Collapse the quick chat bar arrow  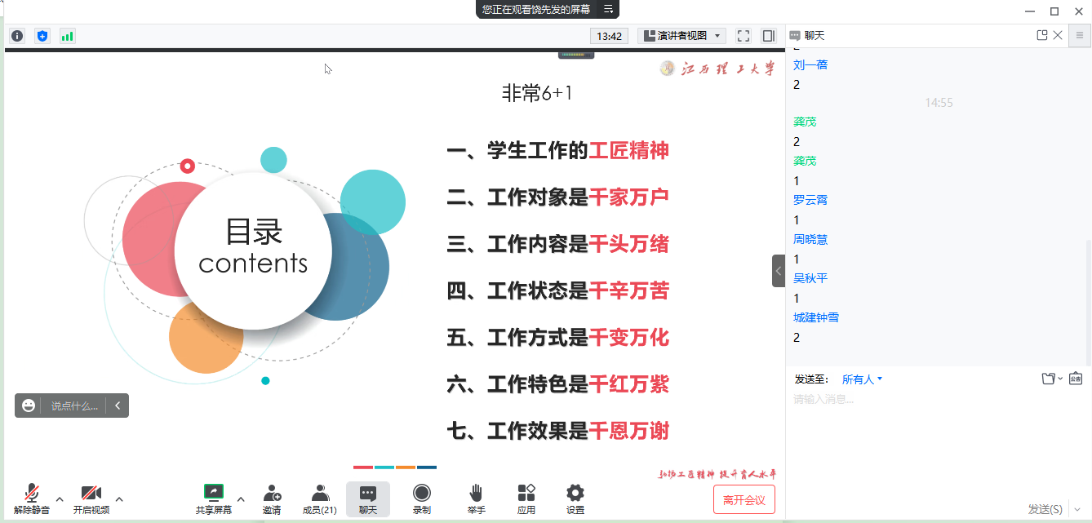[118, 406]
